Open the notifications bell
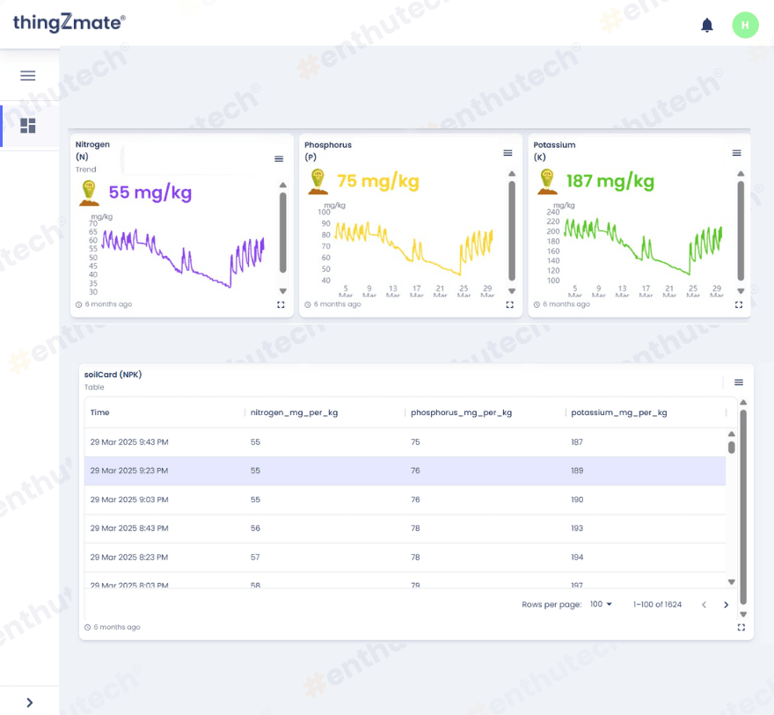The image size is (774, 715). [706, 26]
